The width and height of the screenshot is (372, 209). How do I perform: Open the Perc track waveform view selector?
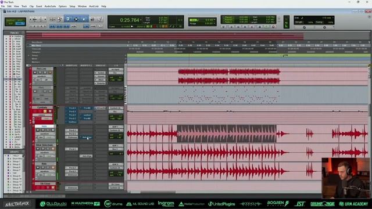click(42, 76)
